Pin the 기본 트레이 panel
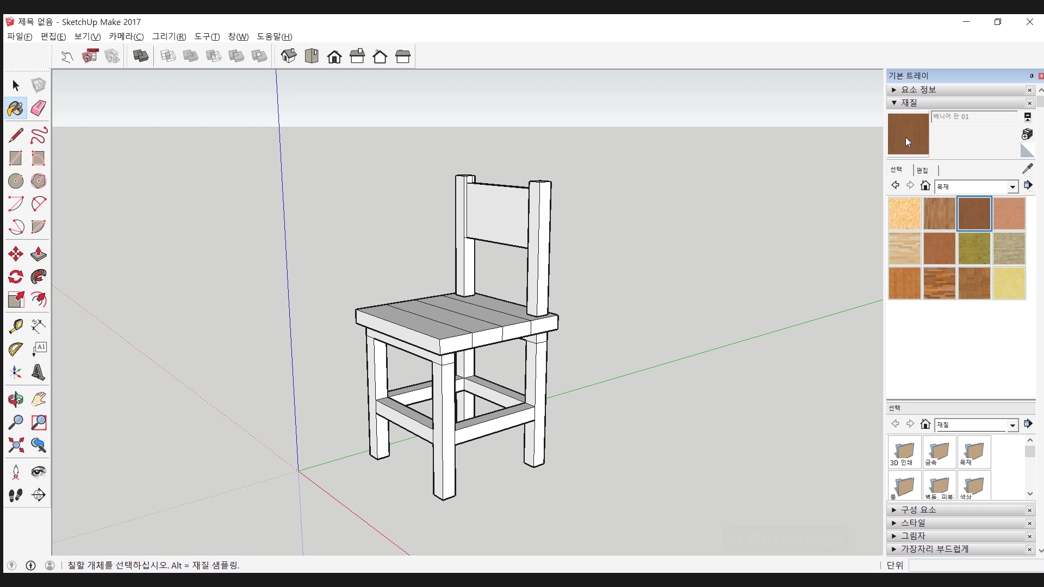 coord(1031,76)
